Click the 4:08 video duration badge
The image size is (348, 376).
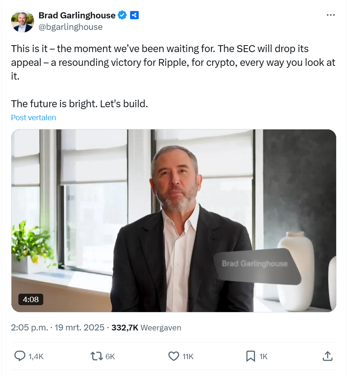(31, 299)
